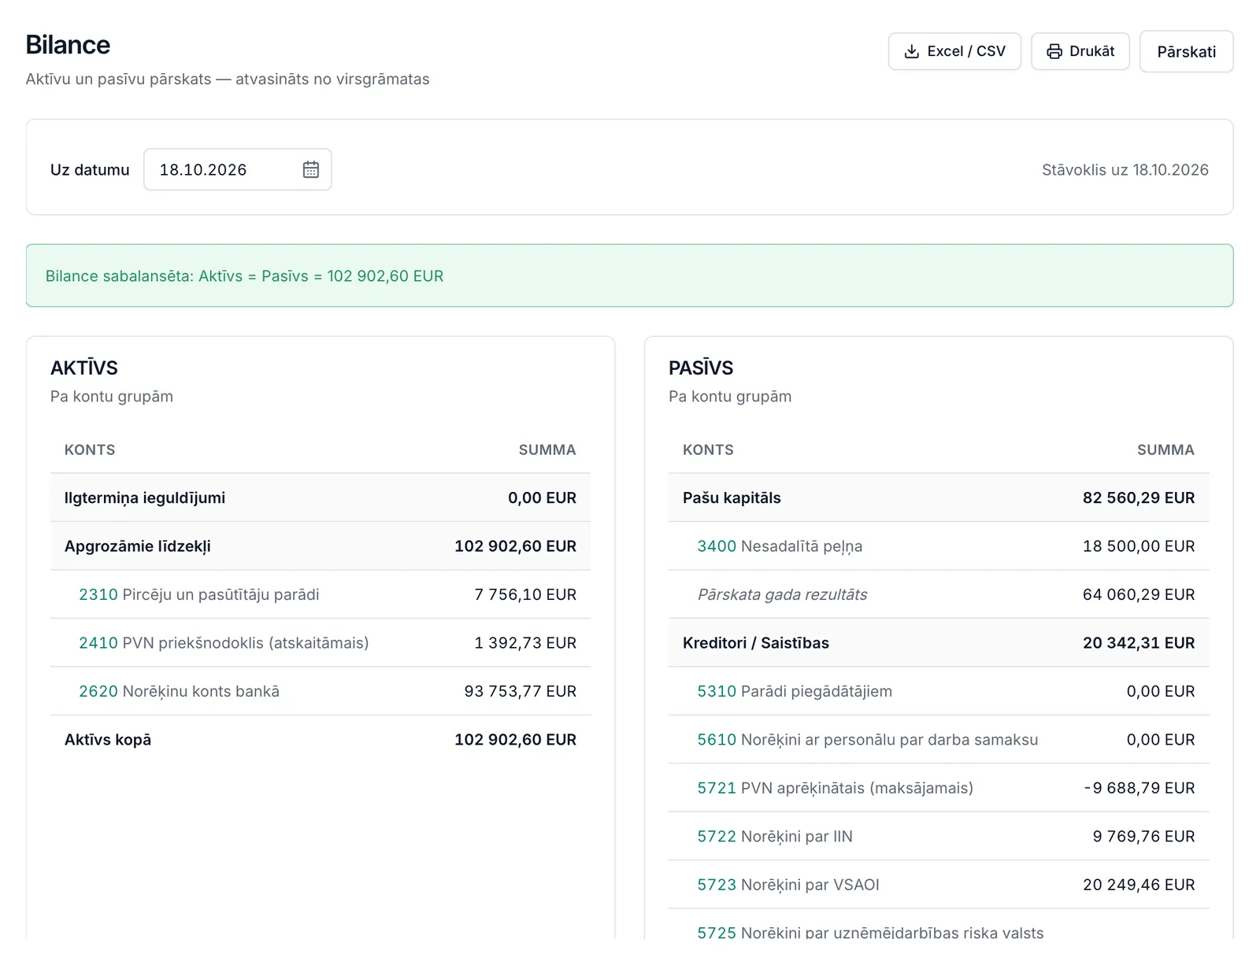Click the amount 7 756,10 EUR

(x=525, y=594)
